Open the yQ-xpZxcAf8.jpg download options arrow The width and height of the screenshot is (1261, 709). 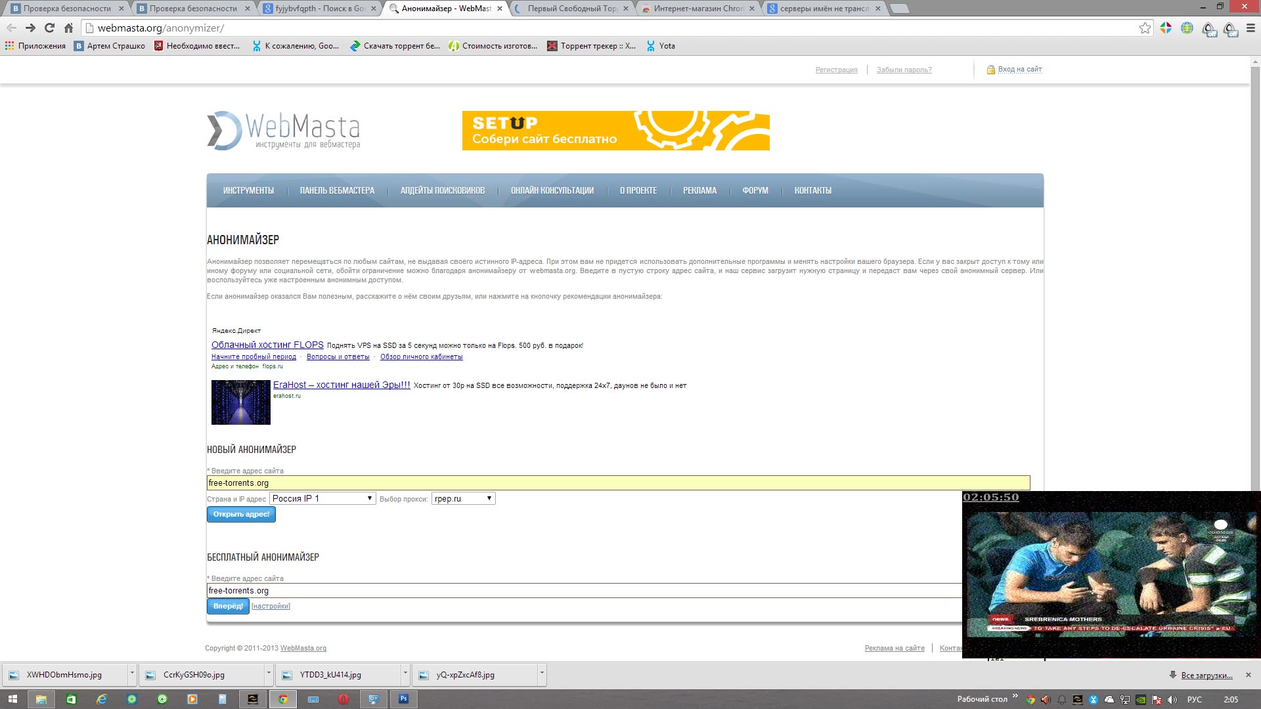pos(542,674)
